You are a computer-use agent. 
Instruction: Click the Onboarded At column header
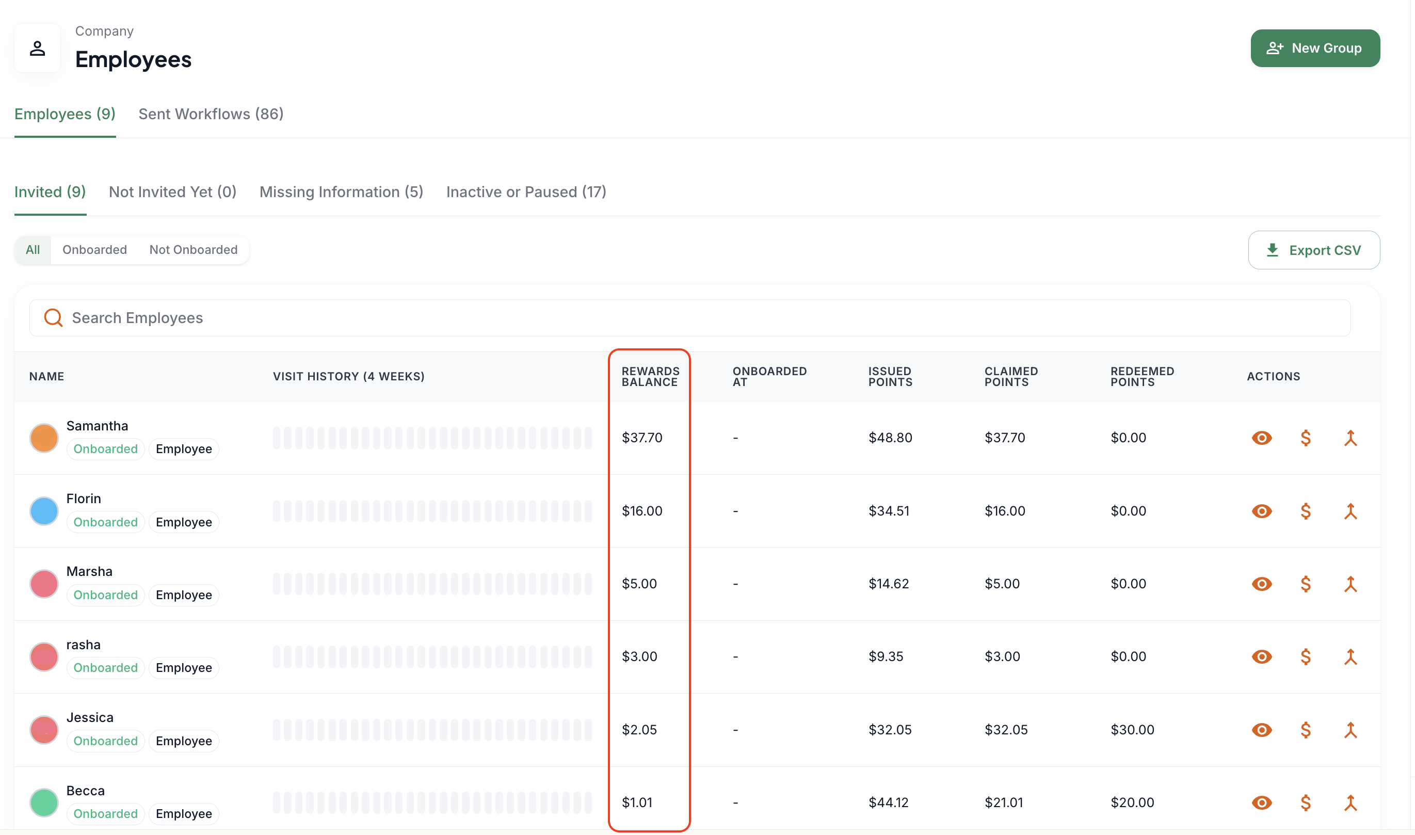point(769,376)
